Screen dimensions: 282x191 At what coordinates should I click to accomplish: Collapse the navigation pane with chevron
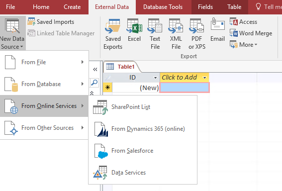pyautogui.click(x=95, y=70)
